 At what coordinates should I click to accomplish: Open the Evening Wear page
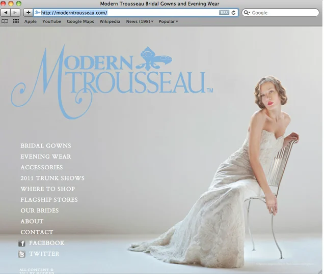pyautogui.click(x=46, y=157)
